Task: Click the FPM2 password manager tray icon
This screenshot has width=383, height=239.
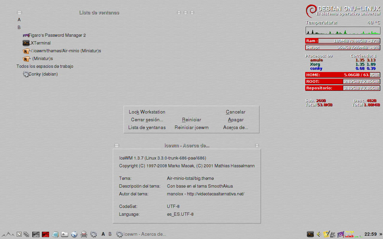Action: [x=341, y=234]
